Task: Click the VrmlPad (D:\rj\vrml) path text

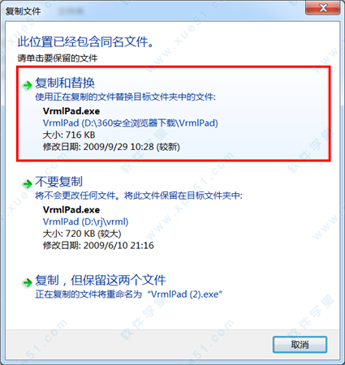Action: (x=85, y=221)
